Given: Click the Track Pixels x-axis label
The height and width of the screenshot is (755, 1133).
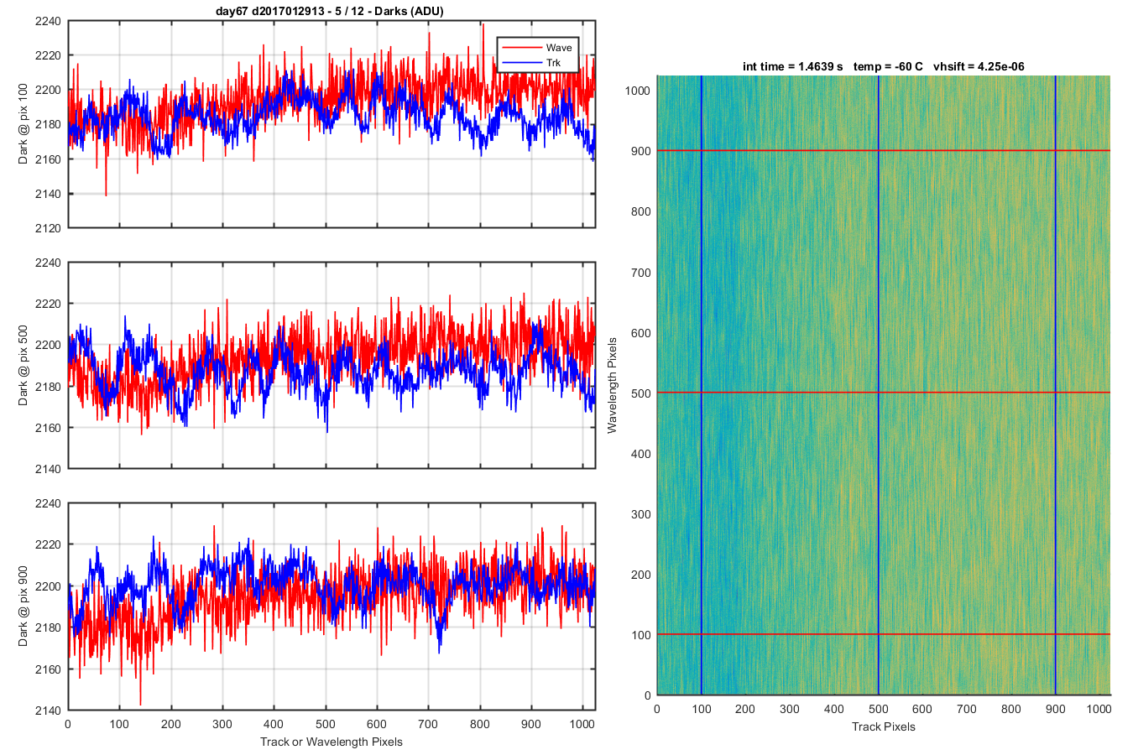Looking at the screenshot, I should click(884, 726).
